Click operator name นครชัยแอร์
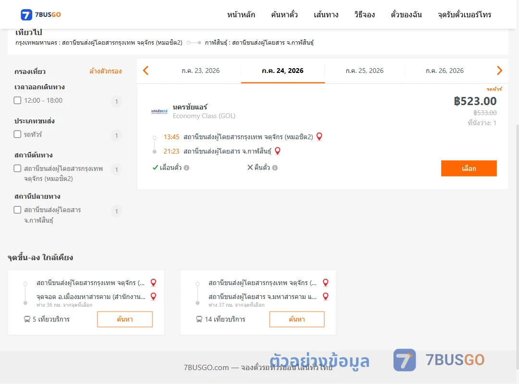 190,107
